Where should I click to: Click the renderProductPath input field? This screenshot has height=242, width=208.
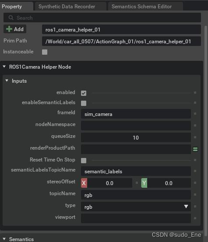coord(136,149)
